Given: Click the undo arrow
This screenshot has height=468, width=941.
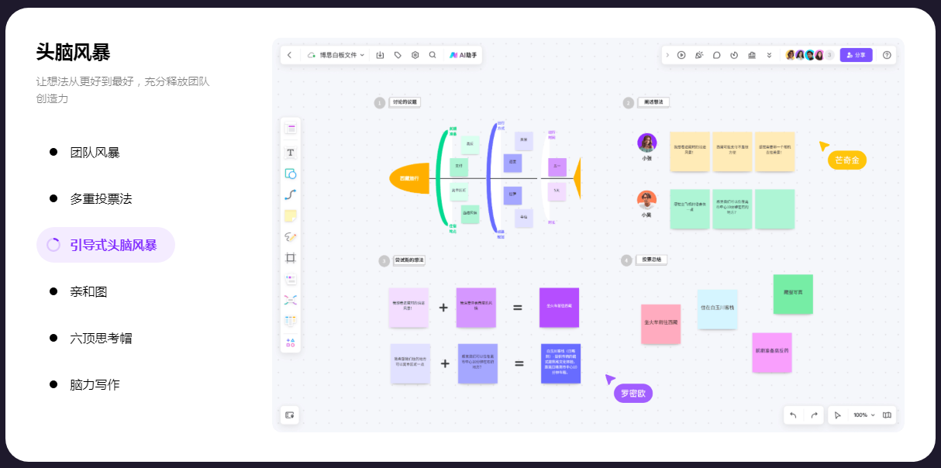Looking at the screenshot, I should point(793,415).
